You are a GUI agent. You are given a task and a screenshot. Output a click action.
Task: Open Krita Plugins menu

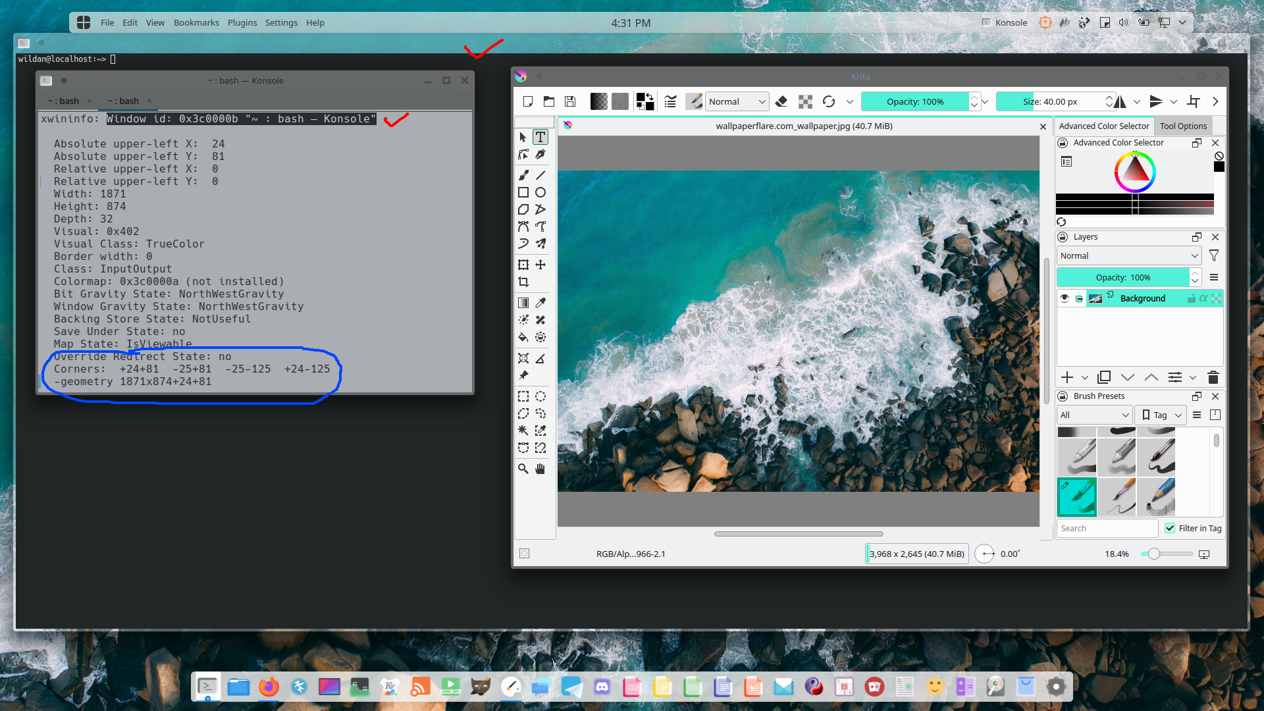[x=242, y=22]
